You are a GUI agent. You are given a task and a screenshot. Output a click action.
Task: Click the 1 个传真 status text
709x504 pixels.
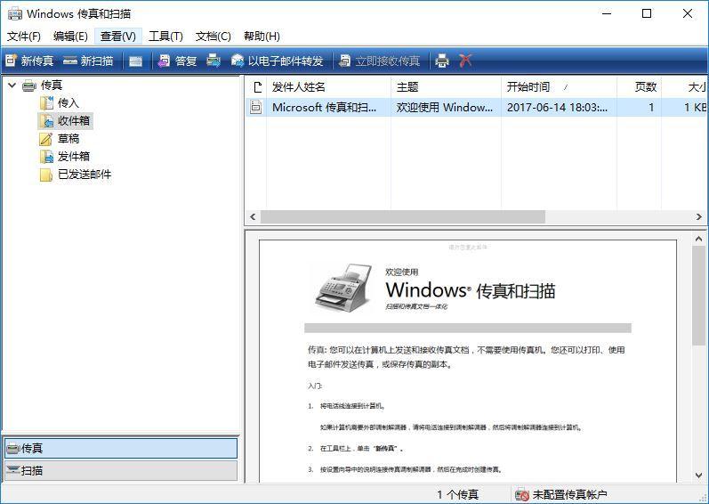(x=457, y=494)
